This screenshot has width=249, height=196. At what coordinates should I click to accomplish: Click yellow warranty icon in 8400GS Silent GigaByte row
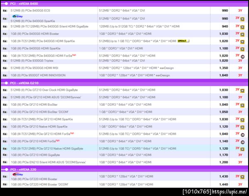point(242,27)
